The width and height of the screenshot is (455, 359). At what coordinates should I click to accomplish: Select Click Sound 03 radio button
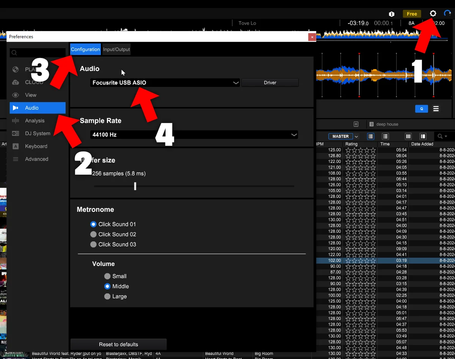[93, 244]
